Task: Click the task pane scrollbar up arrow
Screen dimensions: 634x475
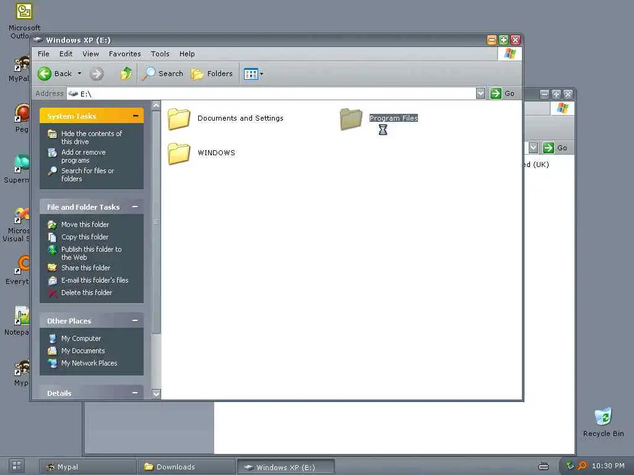Action: 156,105
